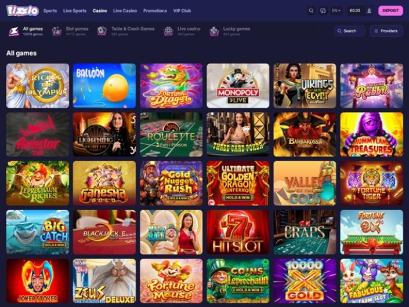Open the Monopoly Live game thumbnail
Viewport: 409px width, 307px height.
pyautogui.click(x=238, y=86)
